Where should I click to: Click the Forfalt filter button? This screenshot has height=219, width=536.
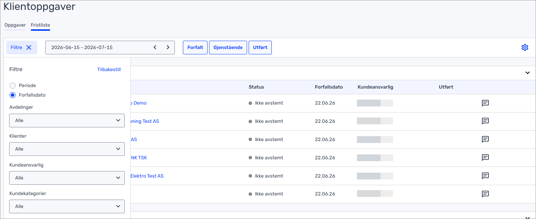click(x=195, y=48)
